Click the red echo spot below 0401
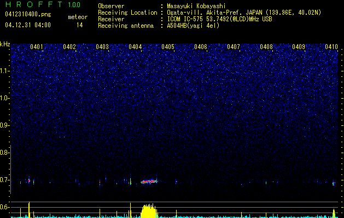344x218 pixels. point(29,180)
